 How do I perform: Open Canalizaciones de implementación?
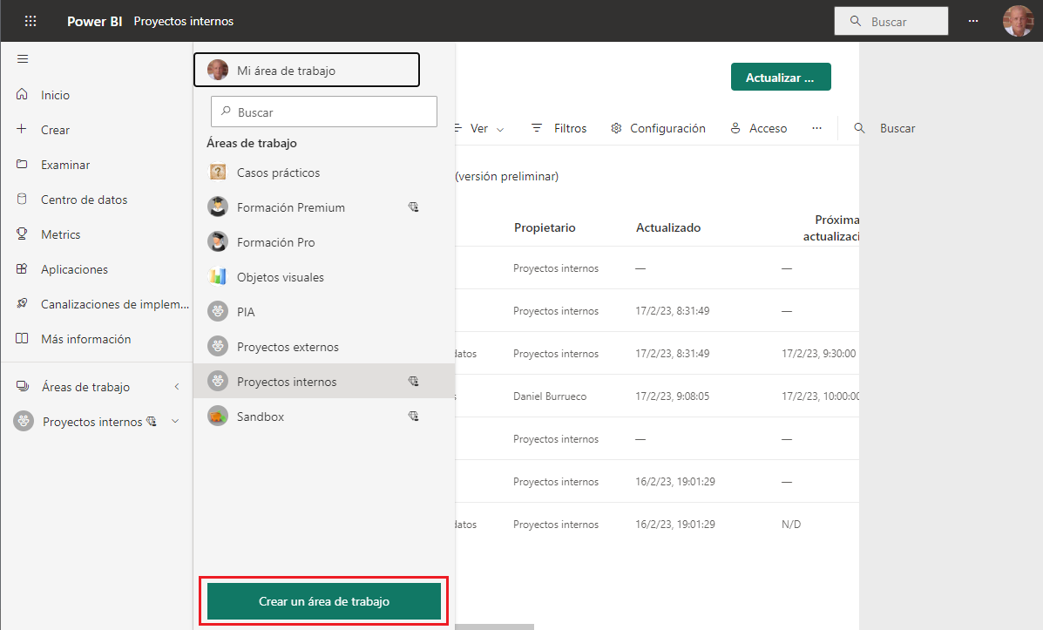[114, 304]
